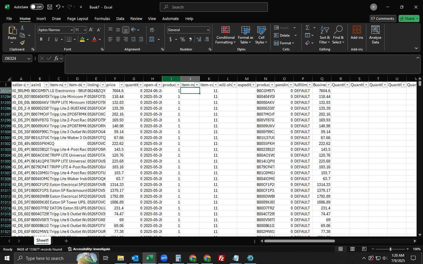
Task: Switch to the Review tab
Action: point(136,18)
